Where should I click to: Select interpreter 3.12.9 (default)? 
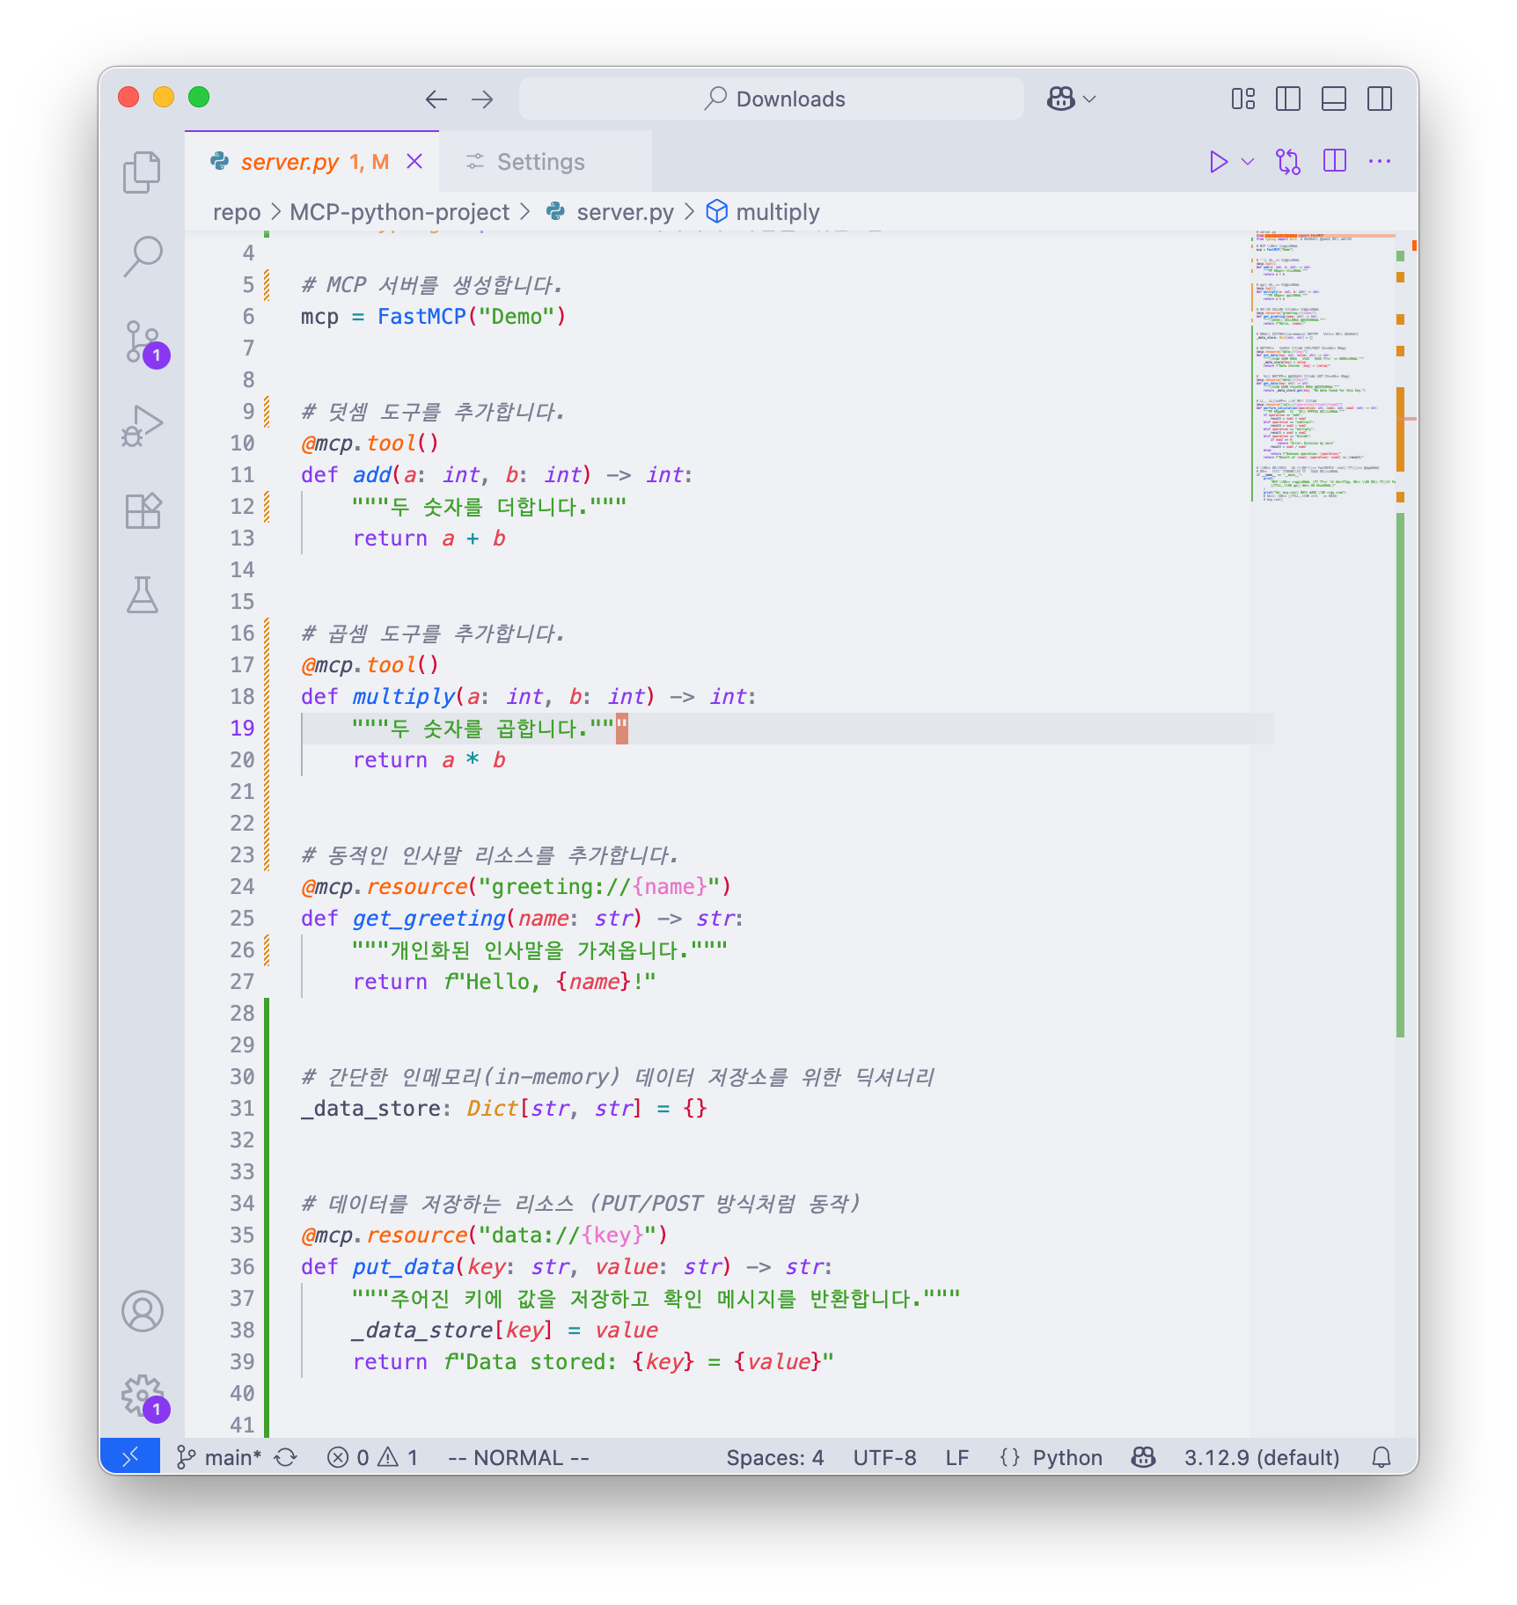click(x=1262, y=1458)
